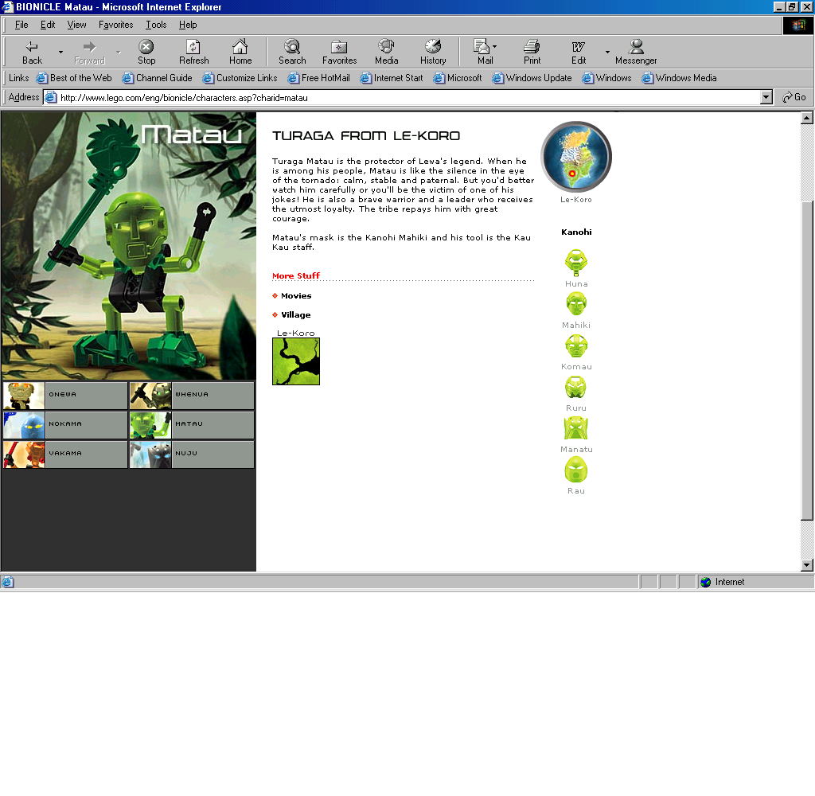Expand the Edit dropdown arrow

point(607,52)
